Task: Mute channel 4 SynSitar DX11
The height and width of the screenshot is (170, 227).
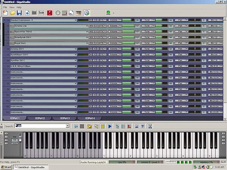Action: [91, 60]
